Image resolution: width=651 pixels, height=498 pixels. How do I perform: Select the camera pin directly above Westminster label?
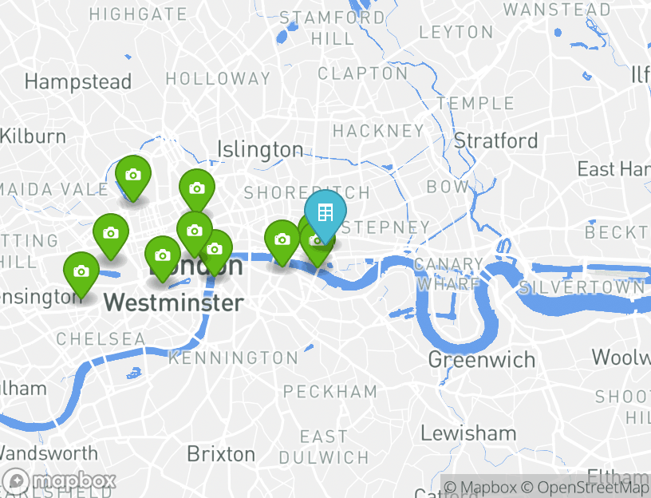163,259
